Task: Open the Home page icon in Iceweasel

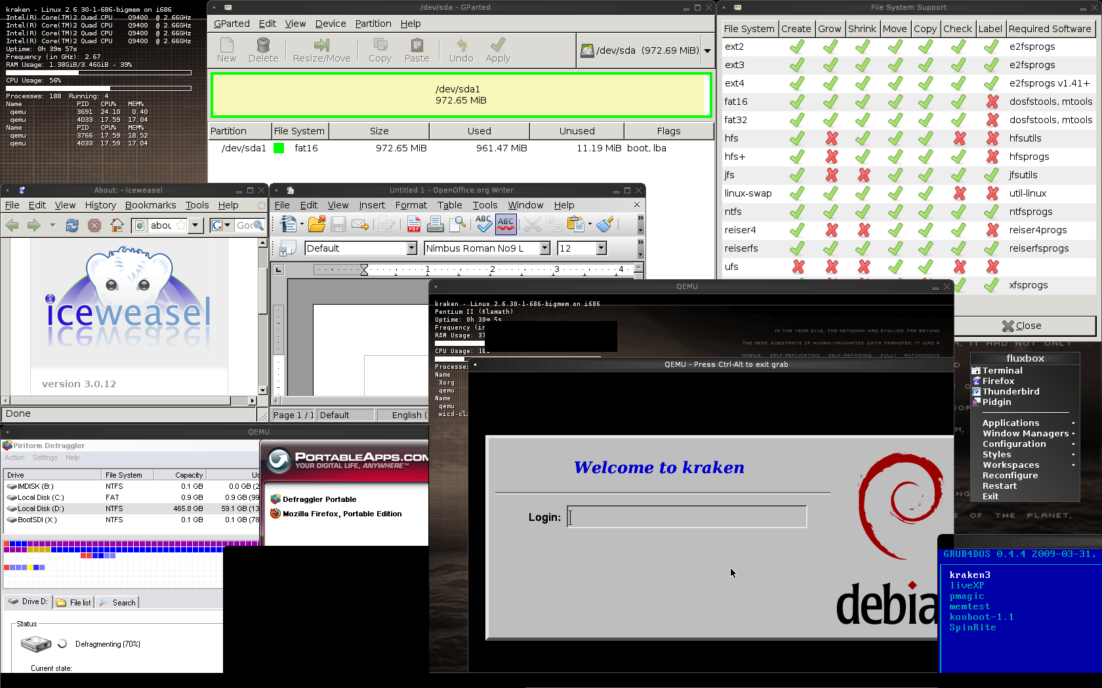Action: tap(117, 225)
